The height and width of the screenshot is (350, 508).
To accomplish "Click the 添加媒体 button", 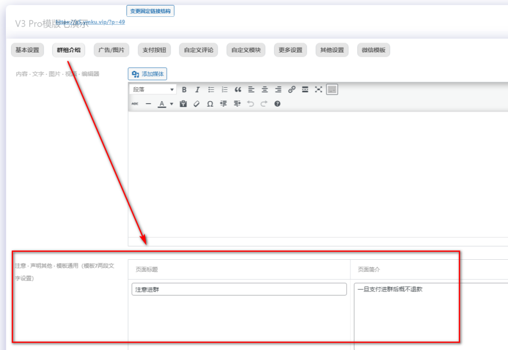I will click(x=147, y=74).
